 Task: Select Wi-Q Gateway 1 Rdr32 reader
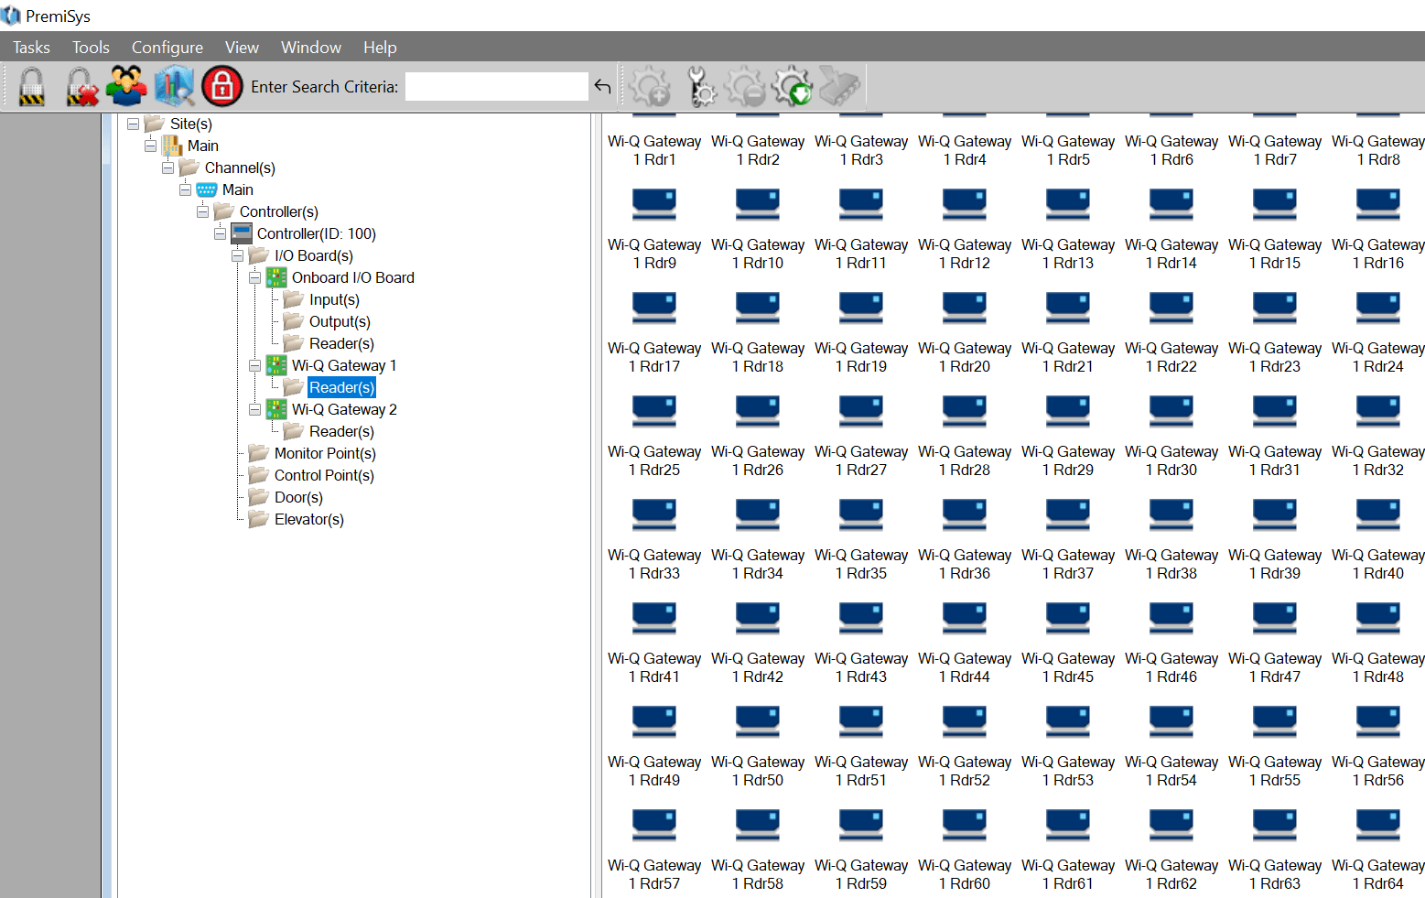click(1377, 412)
